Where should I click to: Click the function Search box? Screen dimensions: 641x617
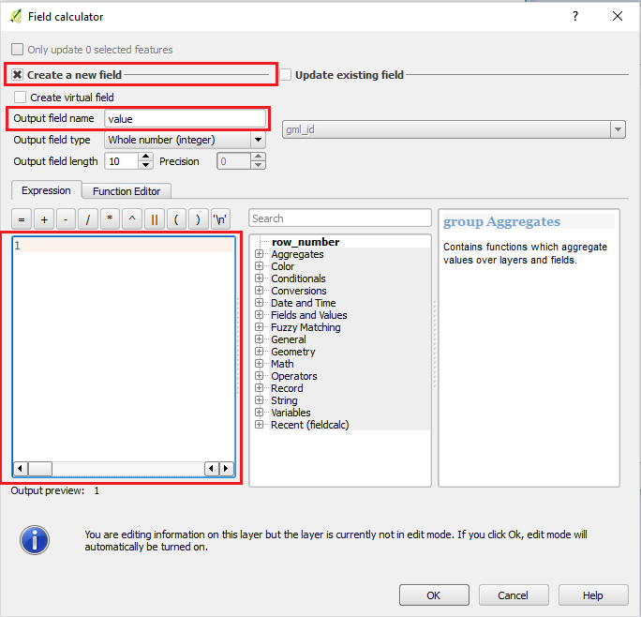(339, 218)
